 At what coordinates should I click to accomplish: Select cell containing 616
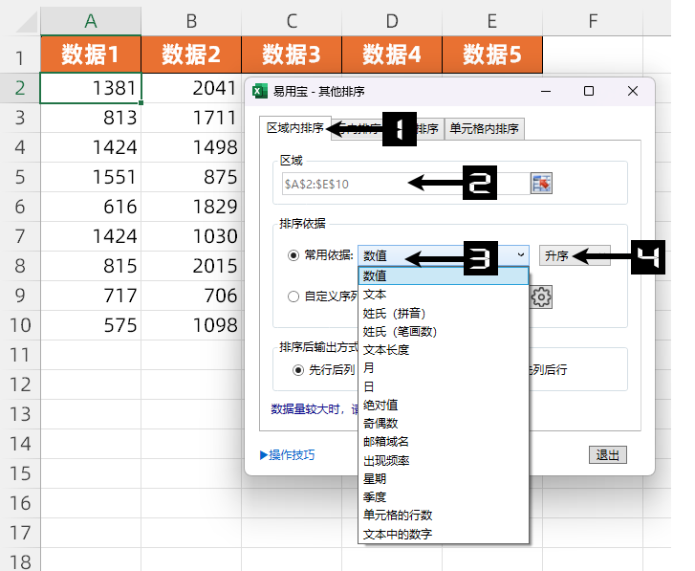tap(91, 207)
